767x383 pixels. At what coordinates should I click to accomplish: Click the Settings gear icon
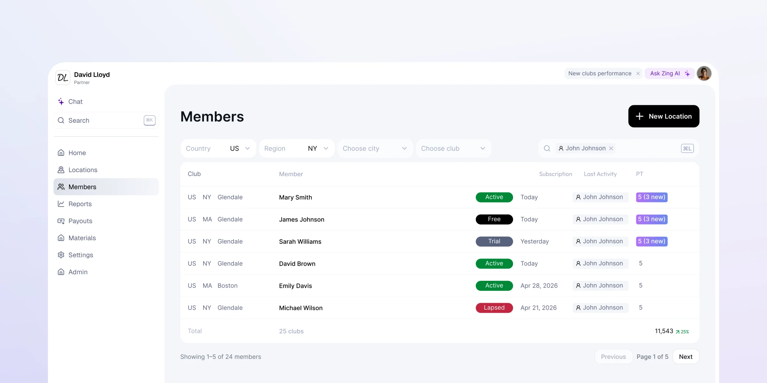point(61,255)
